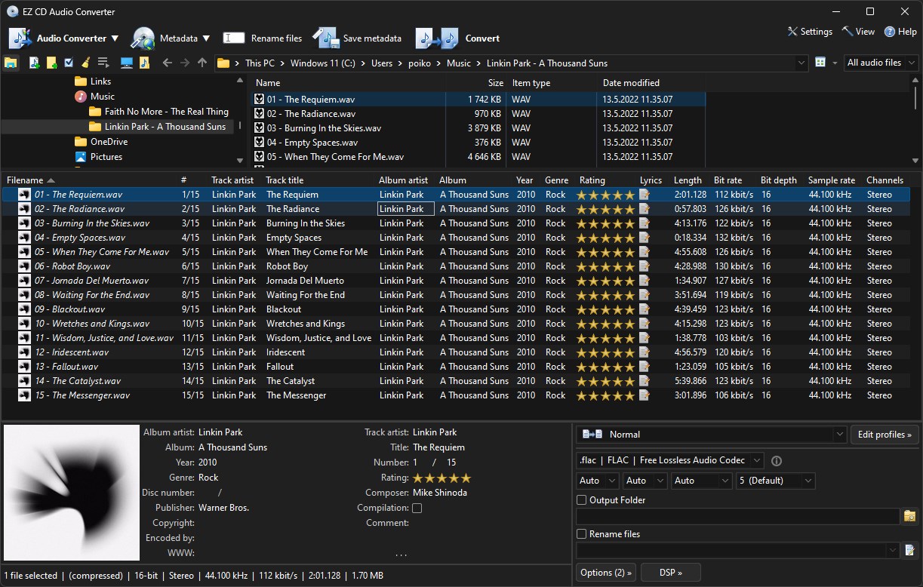Screen dimensions: 923x587
Task: Enable the Rename files checkbox
Action: 581,533
